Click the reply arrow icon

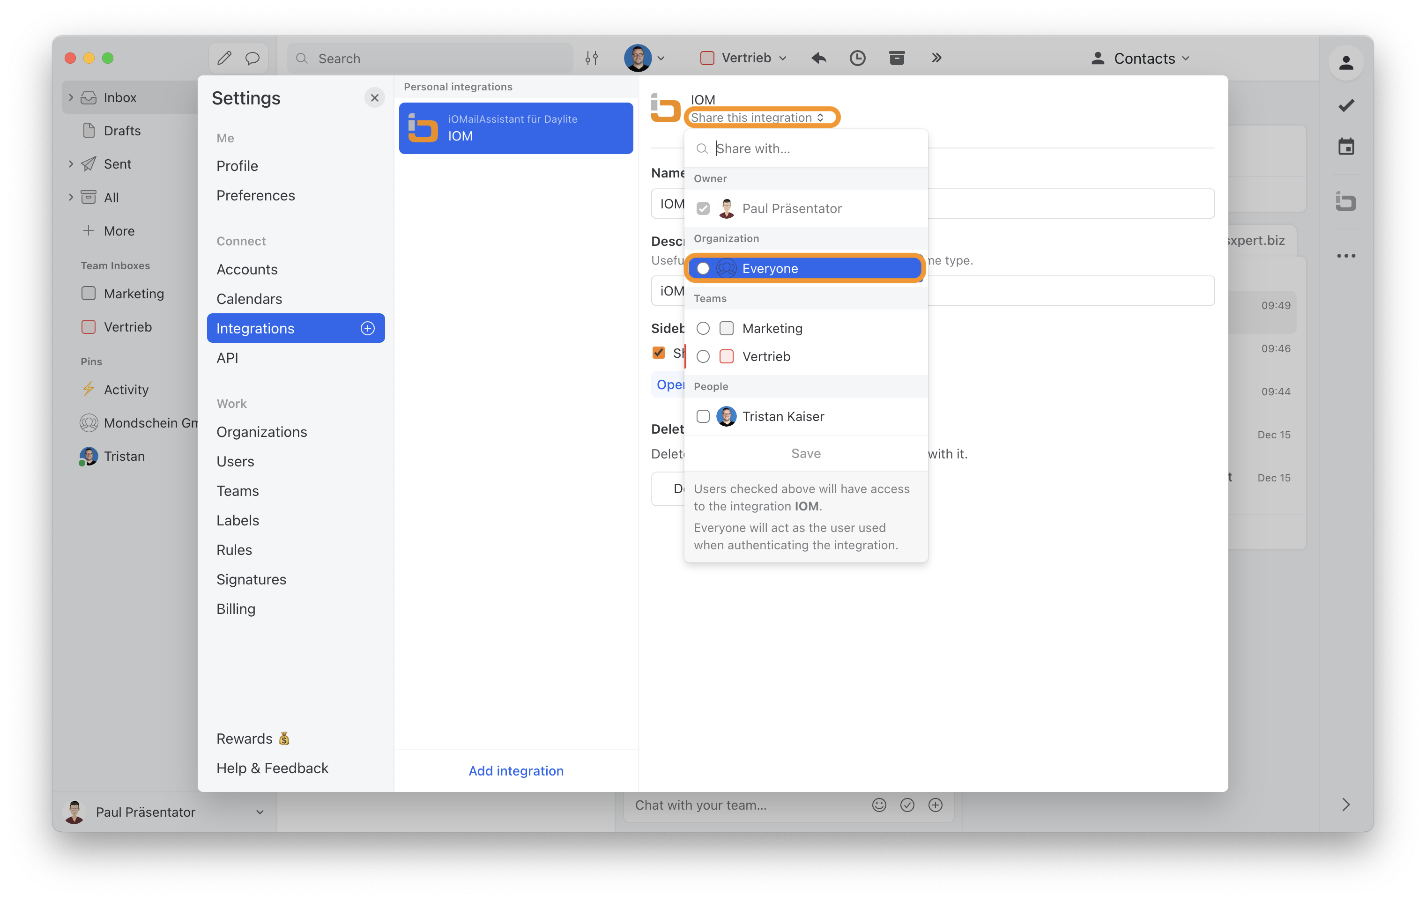click(x=819, y=58)
